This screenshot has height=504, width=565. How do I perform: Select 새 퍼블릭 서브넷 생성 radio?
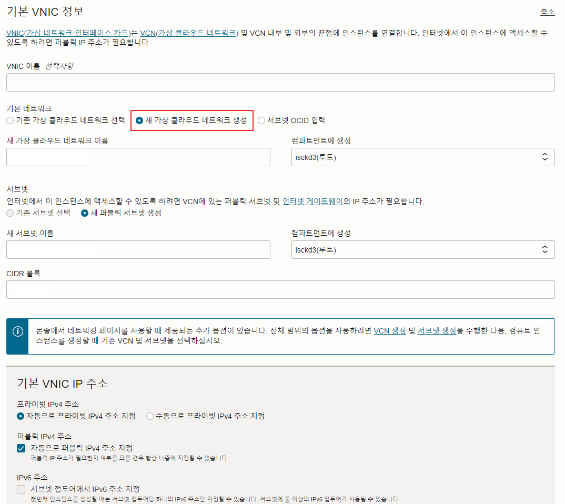(85, 213)
